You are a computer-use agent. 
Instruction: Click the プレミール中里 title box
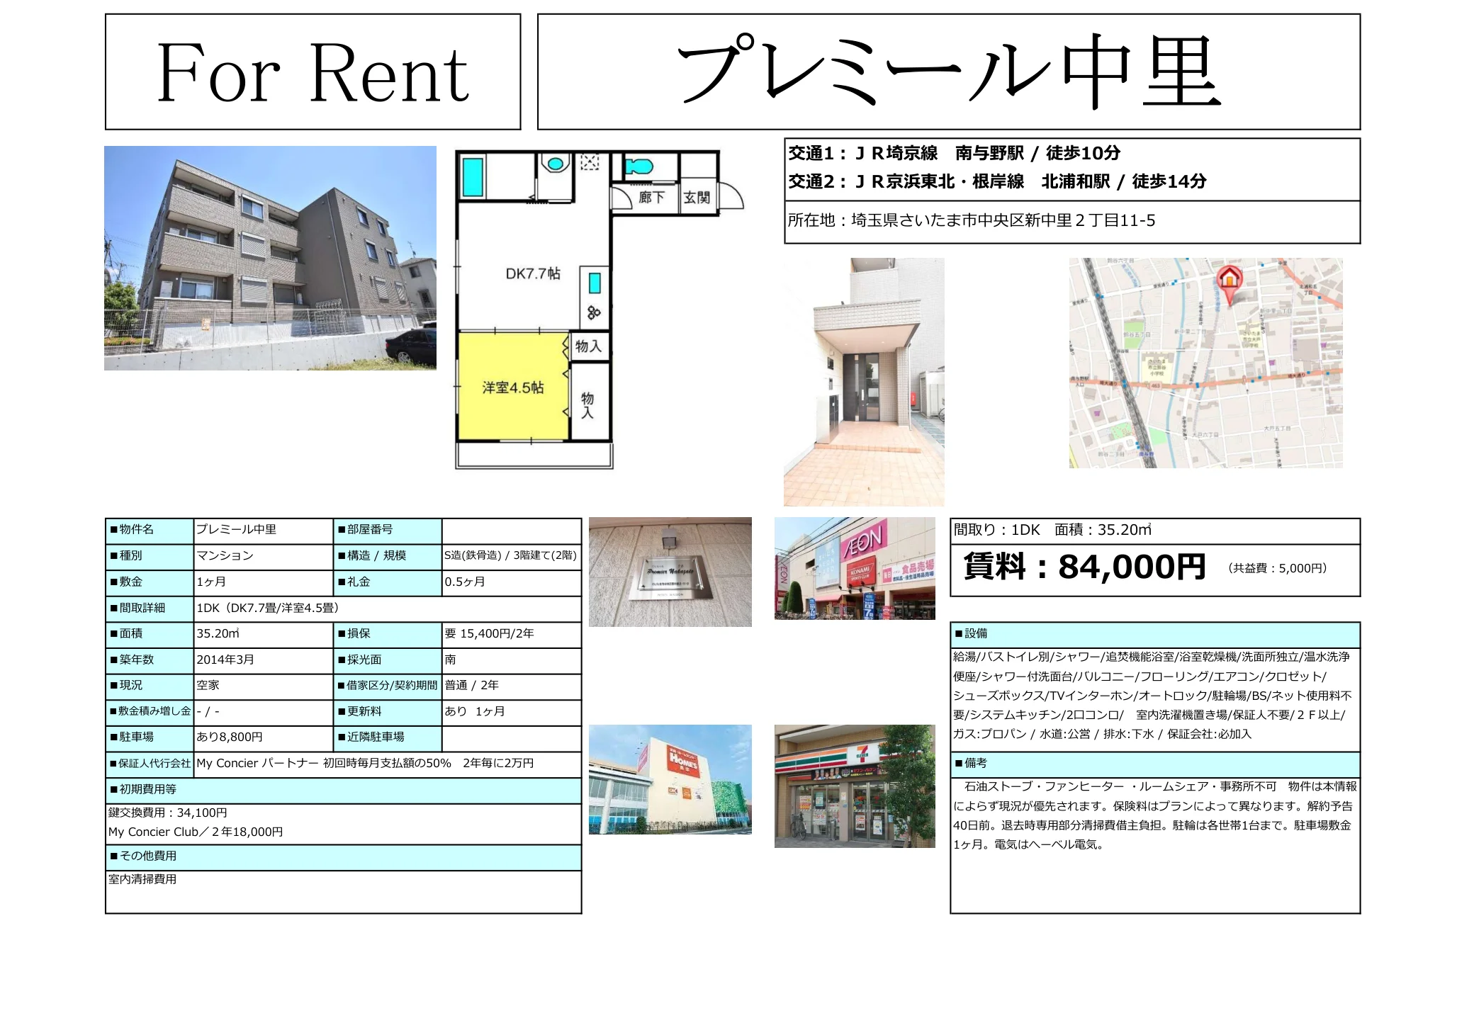[948, 72]
